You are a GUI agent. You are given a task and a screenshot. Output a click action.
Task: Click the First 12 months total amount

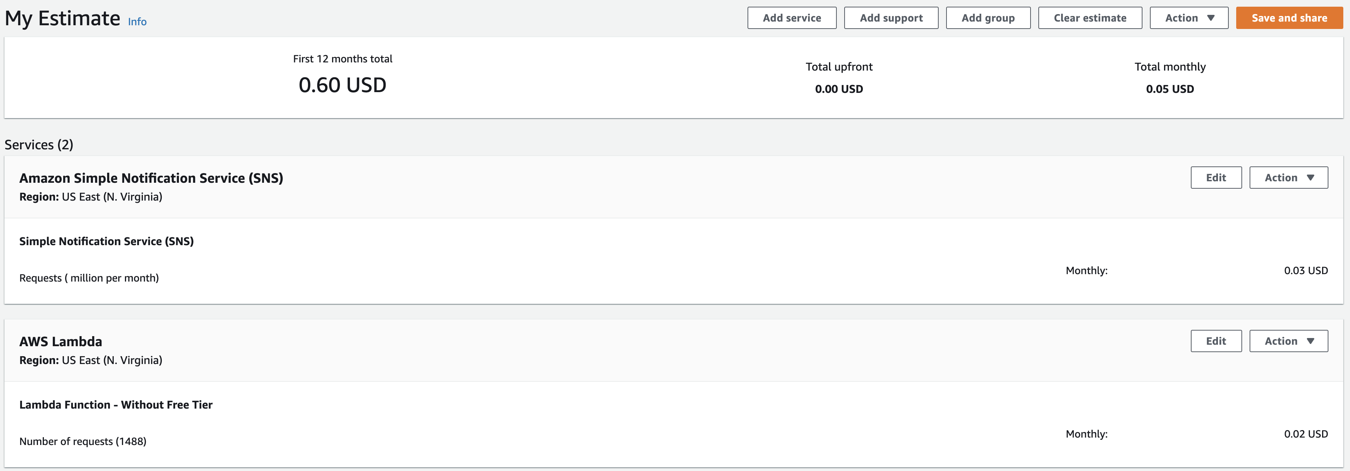(342, 85)
